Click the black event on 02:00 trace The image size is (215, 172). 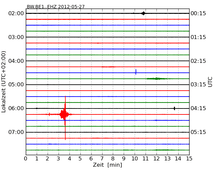tap(143, 13)
